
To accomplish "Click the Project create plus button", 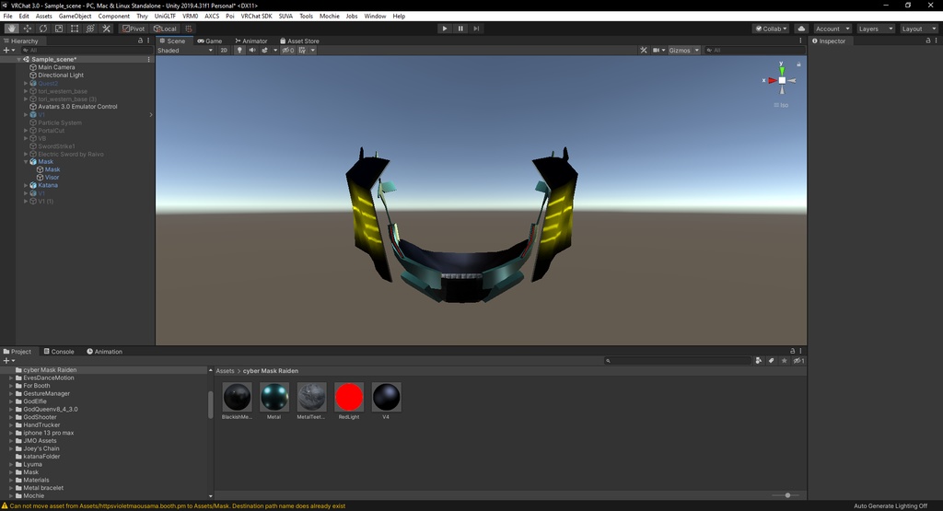I will pyautogui.click(x=8, y=361).
